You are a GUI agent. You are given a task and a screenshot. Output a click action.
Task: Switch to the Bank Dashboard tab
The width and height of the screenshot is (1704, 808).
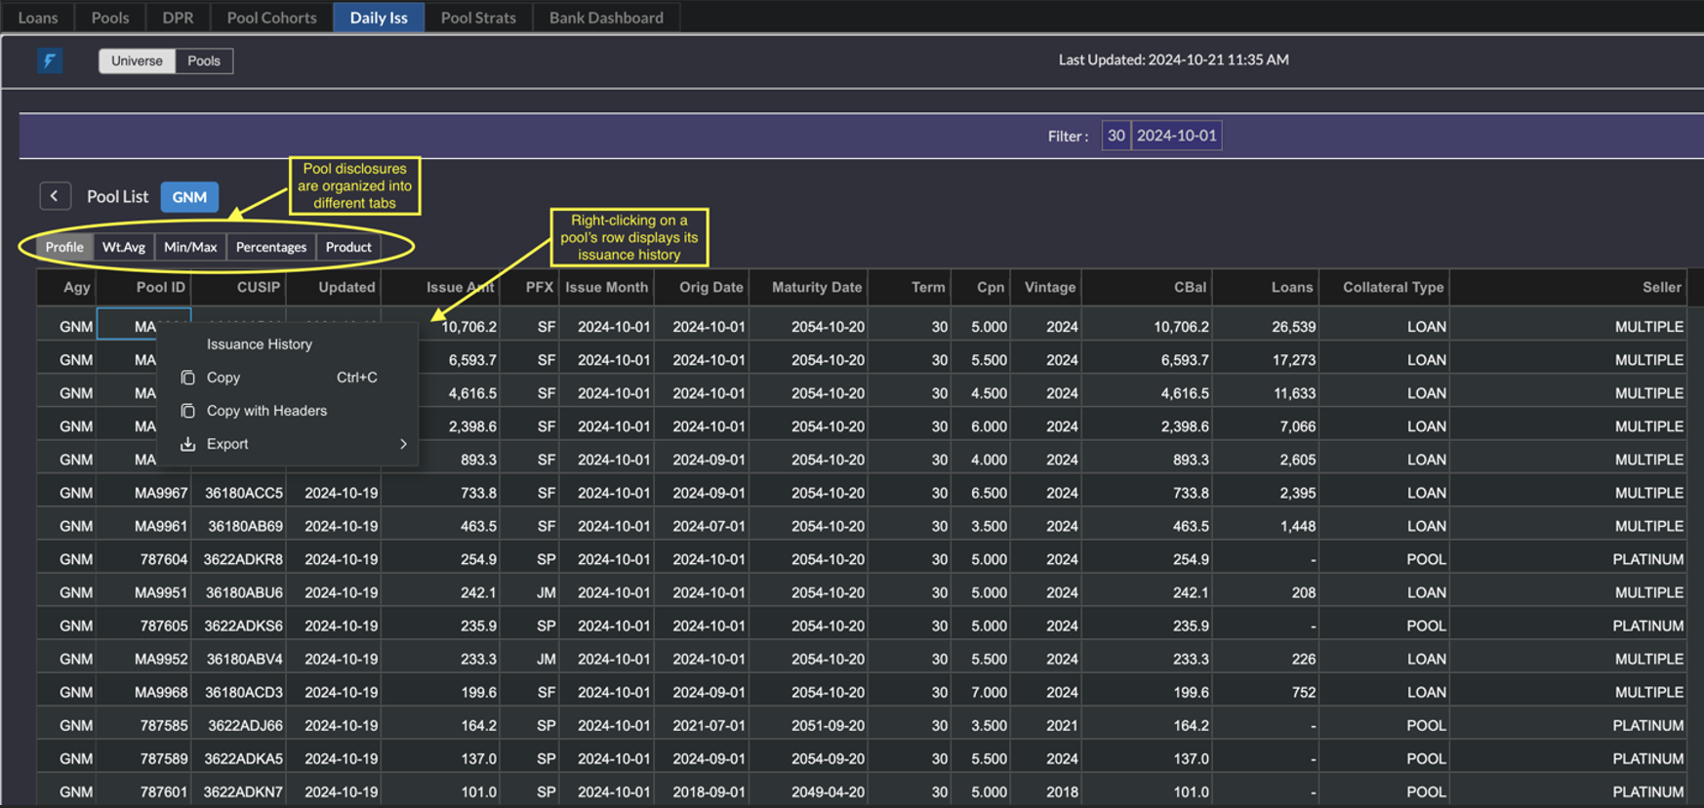pyautogui.click(x=606, y=18)
